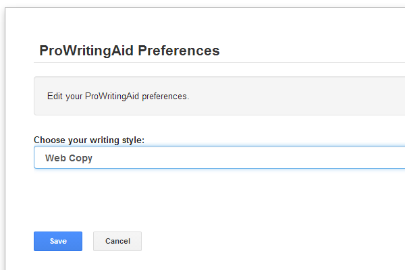
Task: Click the word 'Preferences' in the title
Action: pos(179,51)
